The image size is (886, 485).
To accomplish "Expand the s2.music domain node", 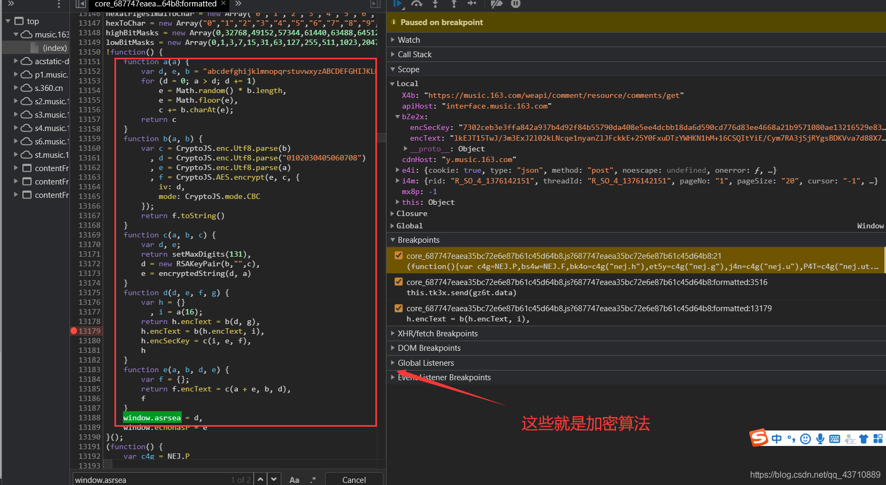I will 16,101.
